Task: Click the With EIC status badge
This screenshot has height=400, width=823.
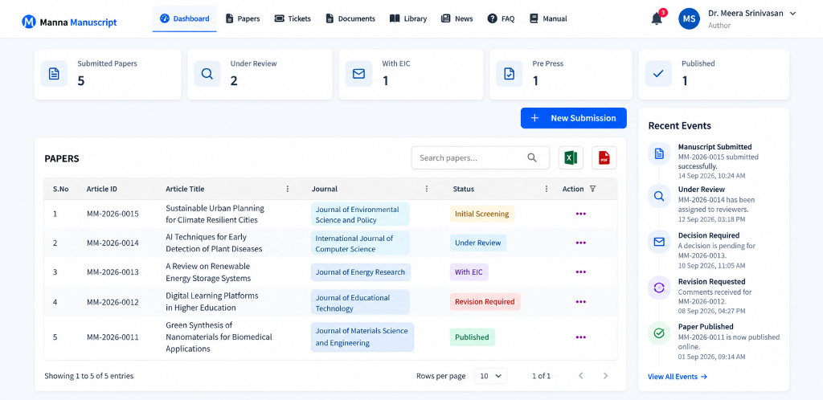Action: click(x=469, y=272)
